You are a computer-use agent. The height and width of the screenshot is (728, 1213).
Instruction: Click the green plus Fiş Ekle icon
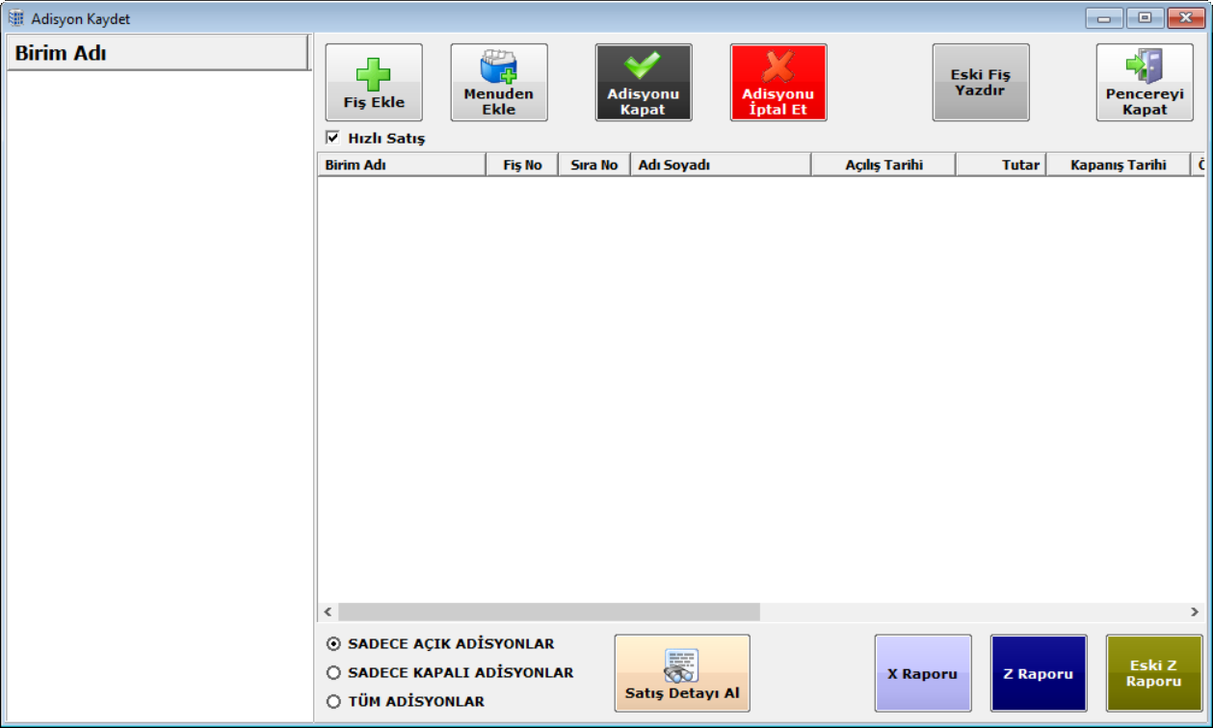click(374, 74)
